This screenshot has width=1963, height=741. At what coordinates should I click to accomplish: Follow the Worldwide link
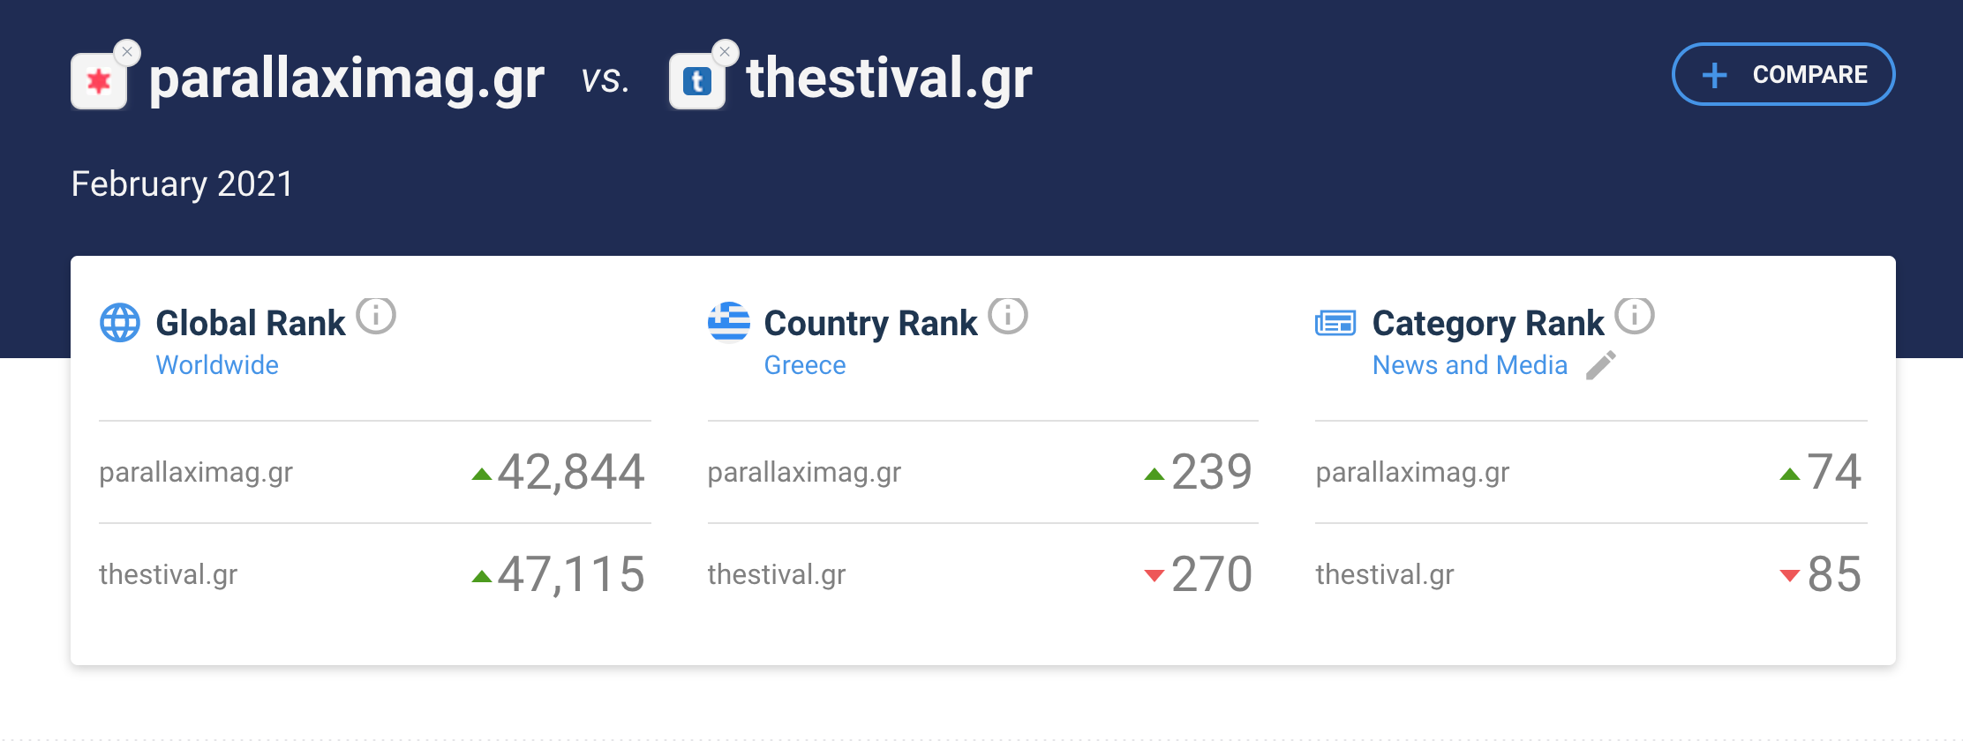pos(217,365)
